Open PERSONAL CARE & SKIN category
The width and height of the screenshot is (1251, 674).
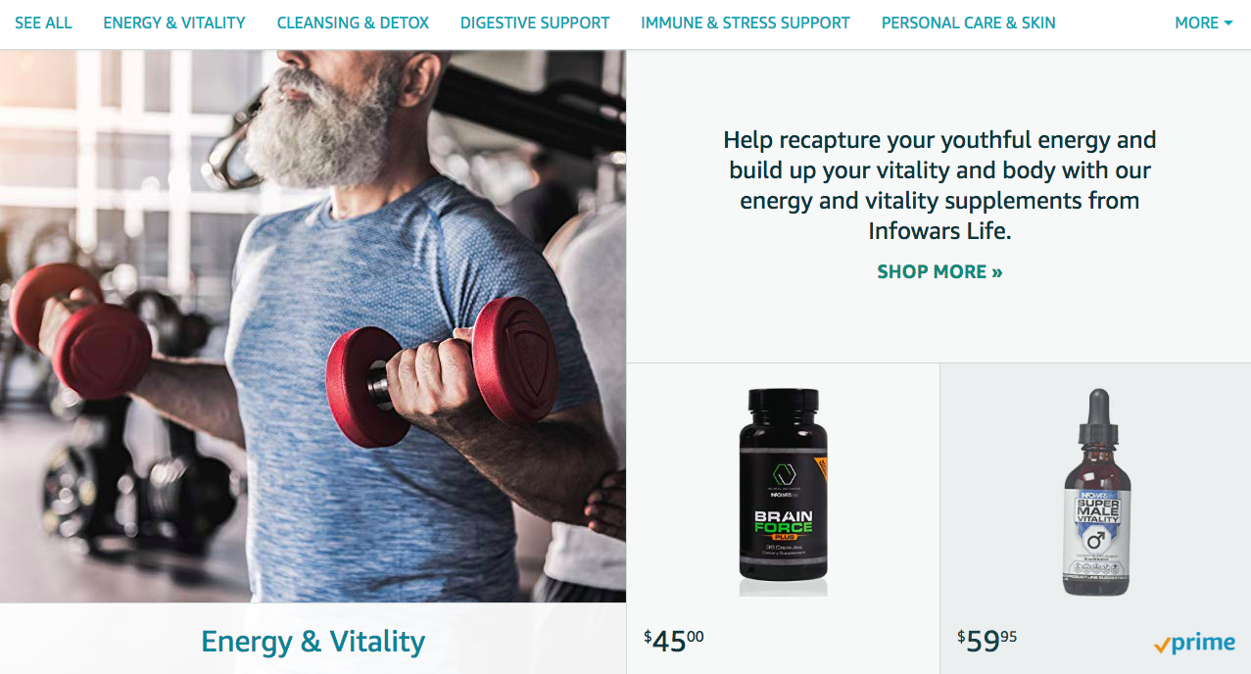pyautogui.click(x=969, y=23)
